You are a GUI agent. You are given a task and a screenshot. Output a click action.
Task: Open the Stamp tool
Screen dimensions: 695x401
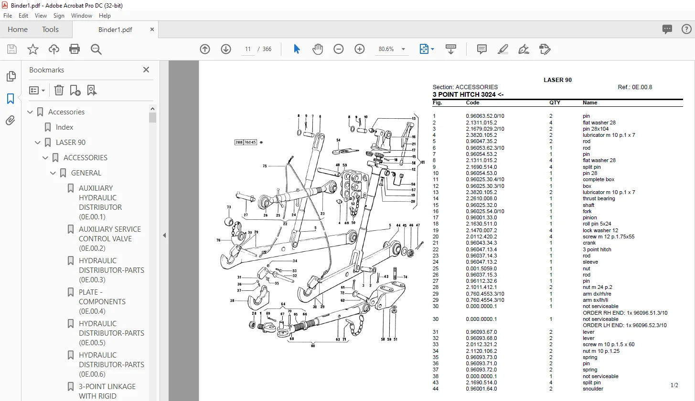coord(545,49)
